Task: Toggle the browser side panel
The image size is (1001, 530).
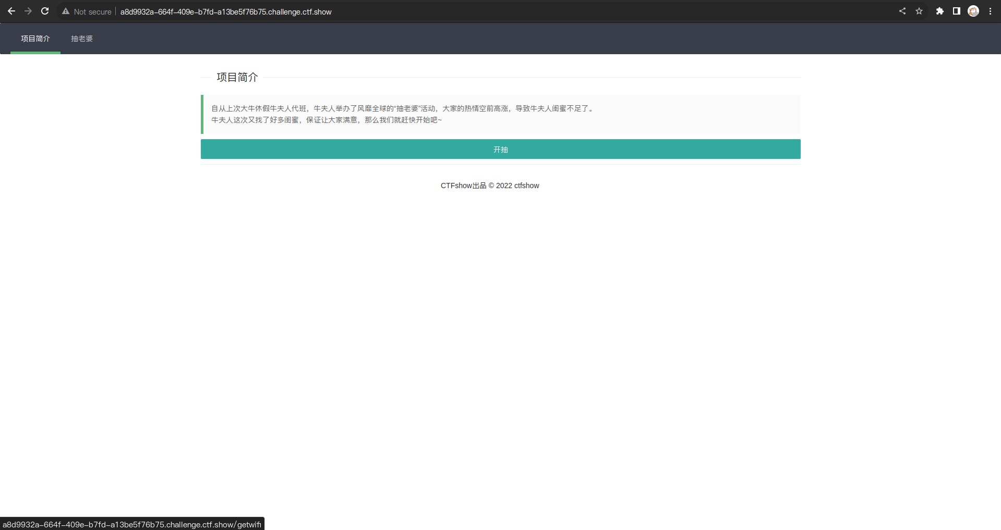Action: (x=956, y=11)
